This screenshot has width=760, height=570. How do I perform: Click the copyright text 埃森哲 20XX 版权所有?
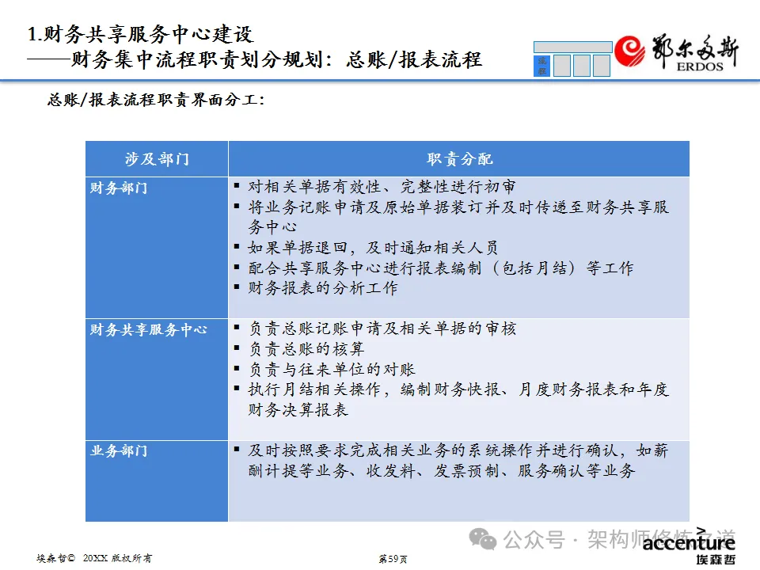tap(94, 558)
